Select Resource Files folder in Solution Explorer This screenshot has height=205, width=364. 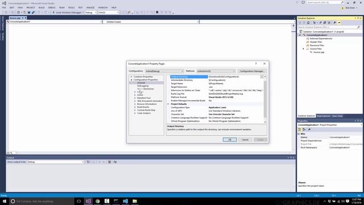click(317, 46)
